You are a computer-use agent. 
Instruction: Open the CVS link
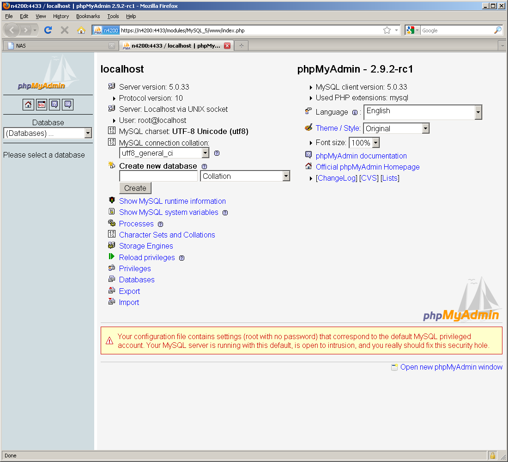pos(369,178)
